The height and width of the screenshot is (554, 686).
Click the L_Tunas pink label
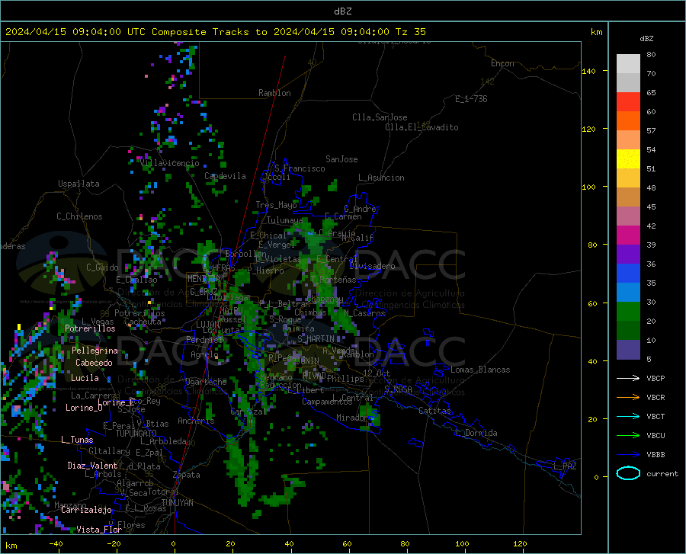77,440
